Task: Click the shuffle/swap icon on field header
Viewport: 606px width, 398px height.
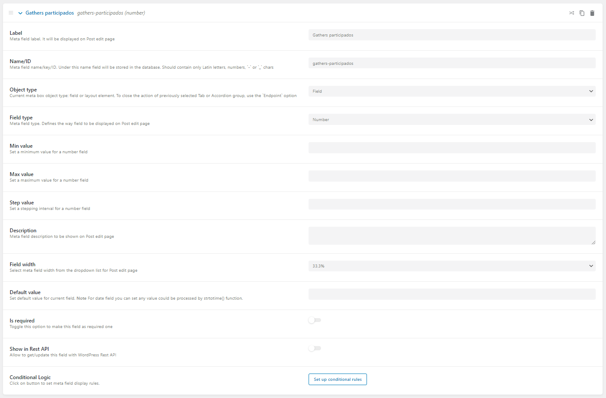Action: point(571,13)
